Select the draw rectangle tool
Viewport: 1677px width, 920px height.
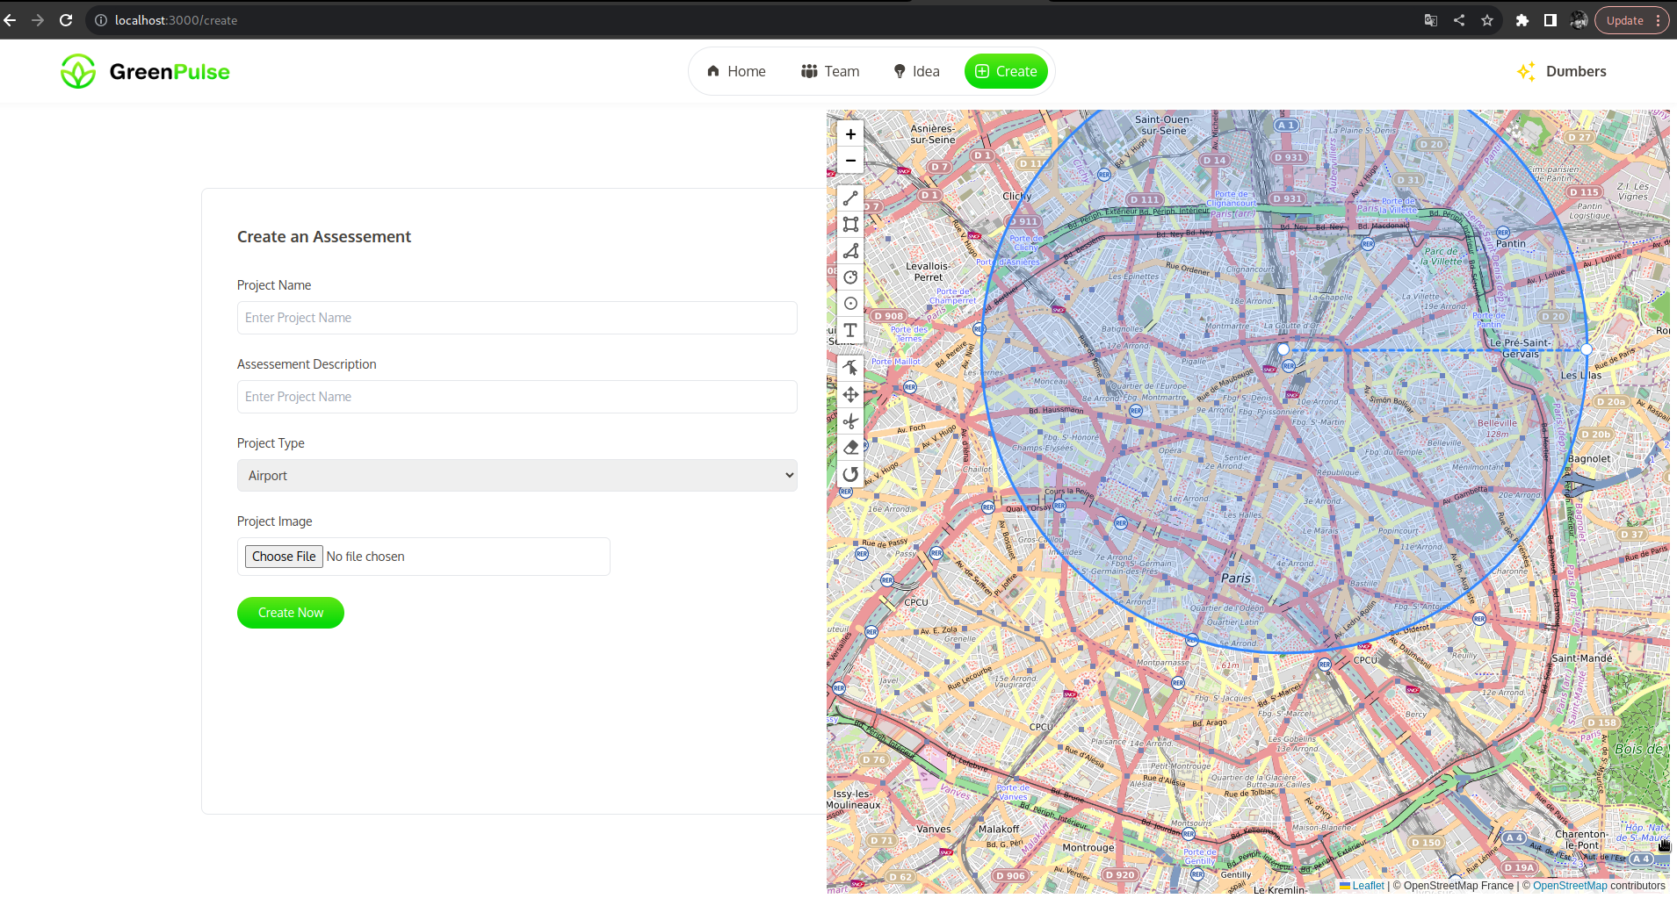click(850, 225)
